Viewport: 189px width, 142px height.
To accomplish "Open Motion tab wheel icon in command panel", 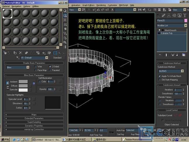I will click(174, 15).
